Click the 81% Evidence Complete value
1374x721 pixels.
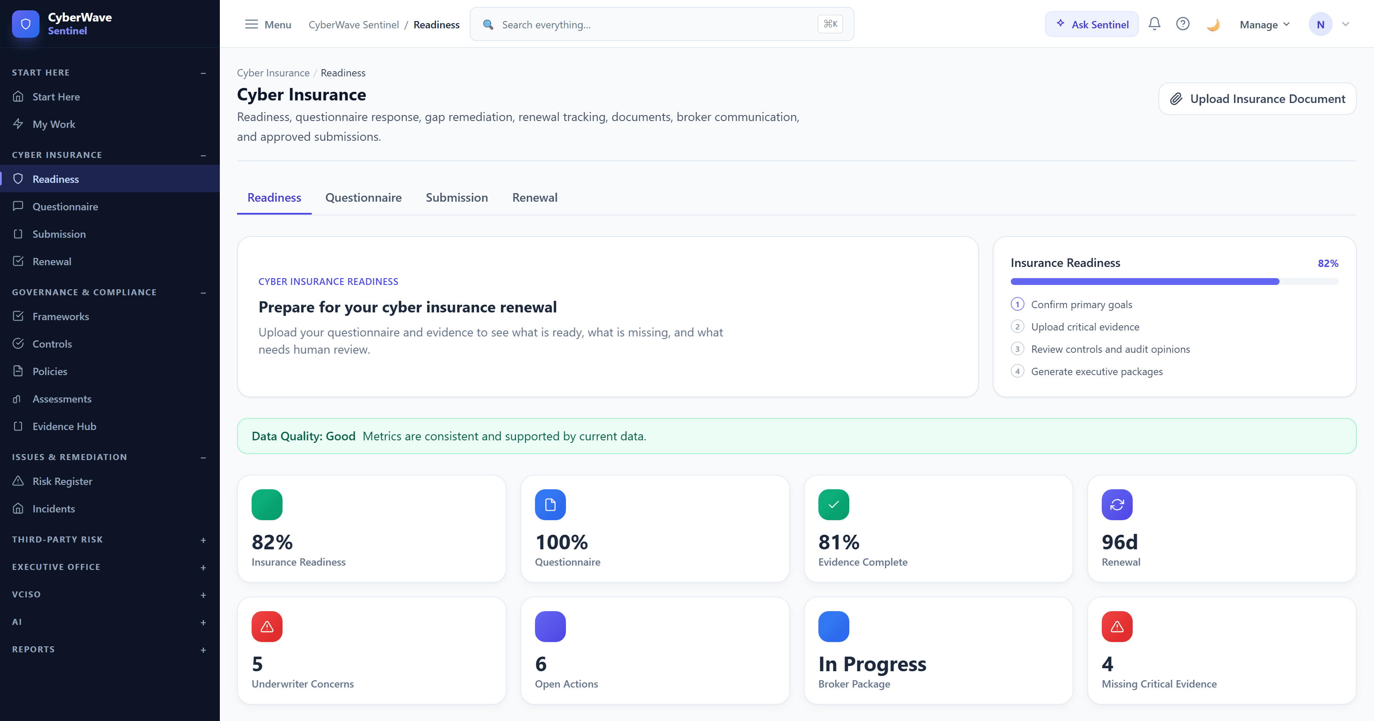click(x=839, y=542)
